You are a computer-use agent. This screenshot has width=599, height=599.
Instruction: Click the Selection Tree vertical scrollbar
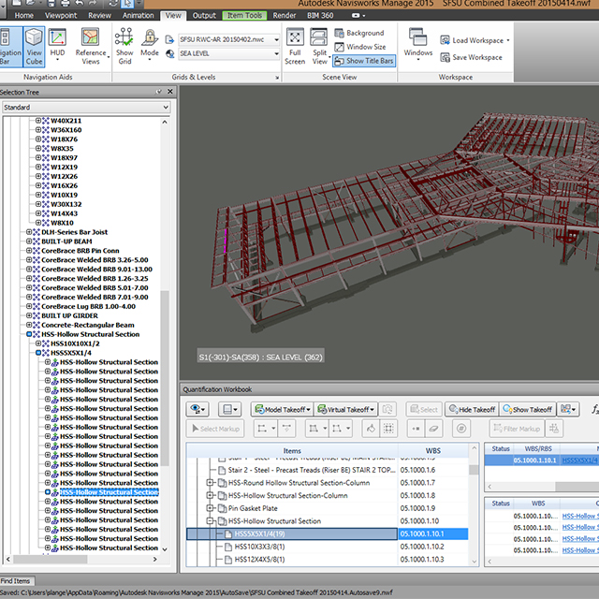click(165, 378)
